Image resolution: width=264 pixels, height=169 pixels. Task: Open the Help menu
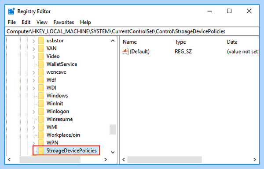click(x=85, y=23)
